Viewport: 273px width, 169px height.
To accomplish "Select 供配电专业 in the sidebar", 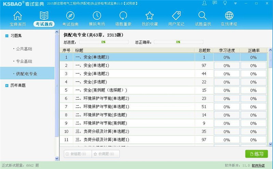I will (27, 73).
